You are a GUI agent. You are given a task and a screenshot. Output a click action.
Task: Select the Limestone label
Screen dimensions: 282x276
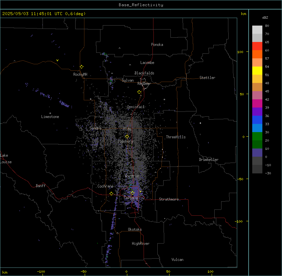(x=50, y=117)
